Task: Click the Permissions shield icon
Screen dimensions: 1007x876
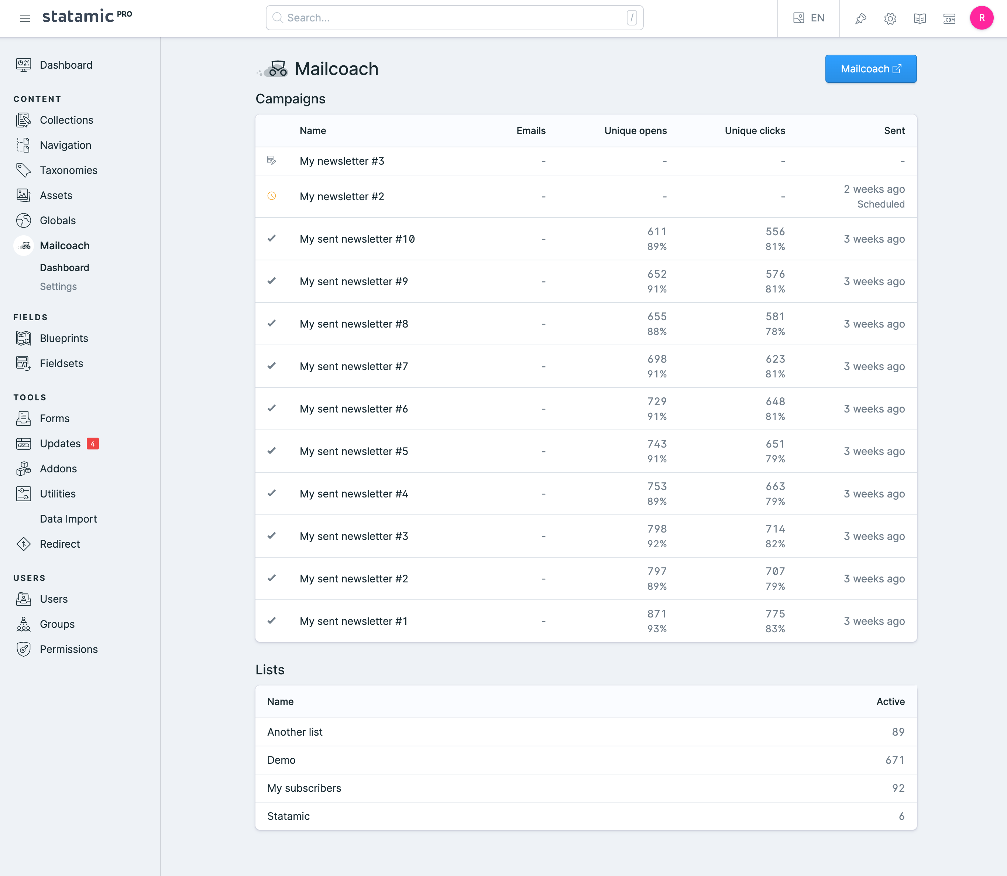Action: coord(24,649)
